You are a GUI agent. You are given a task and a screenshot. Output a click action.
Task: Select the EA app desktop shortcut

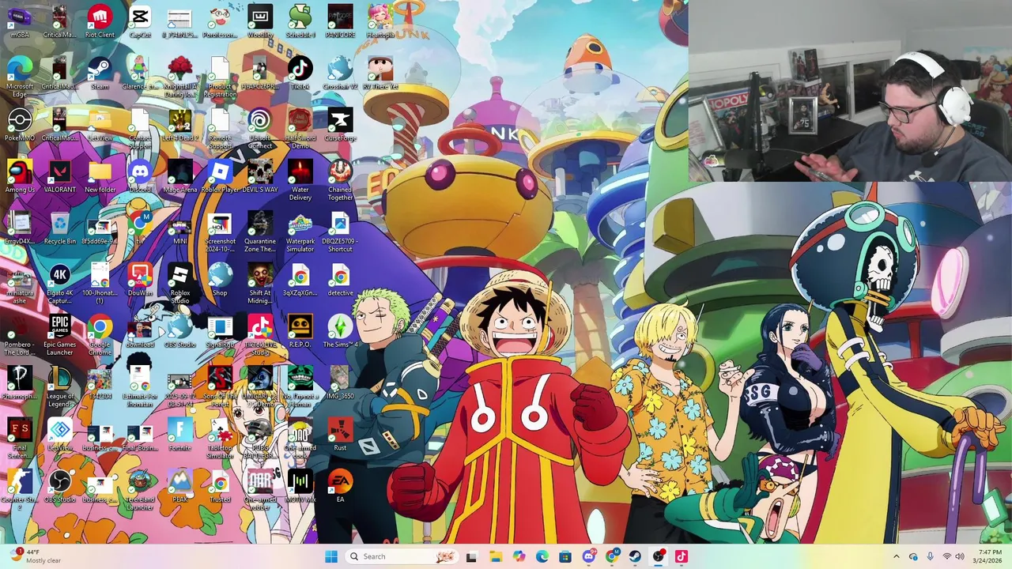click(x=340, y=486)
